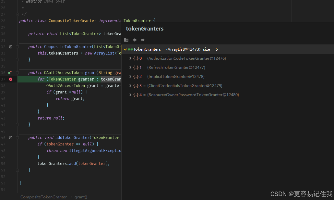
Task: Click the class name CompositeTokenGranter on line 28
Action: click(72, 21)
